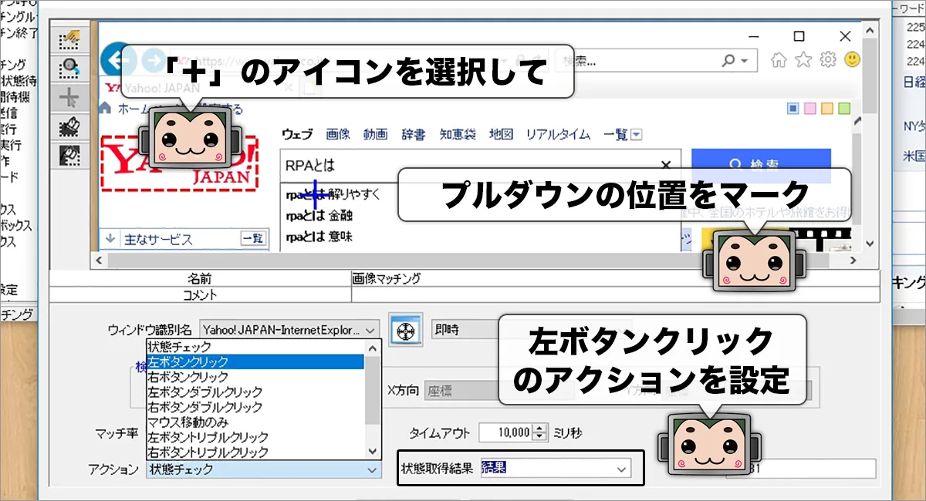This screenshot has width=926, height=501.
Task: Click suggestion rpaとは 金融
Action: tap(320, 216)
